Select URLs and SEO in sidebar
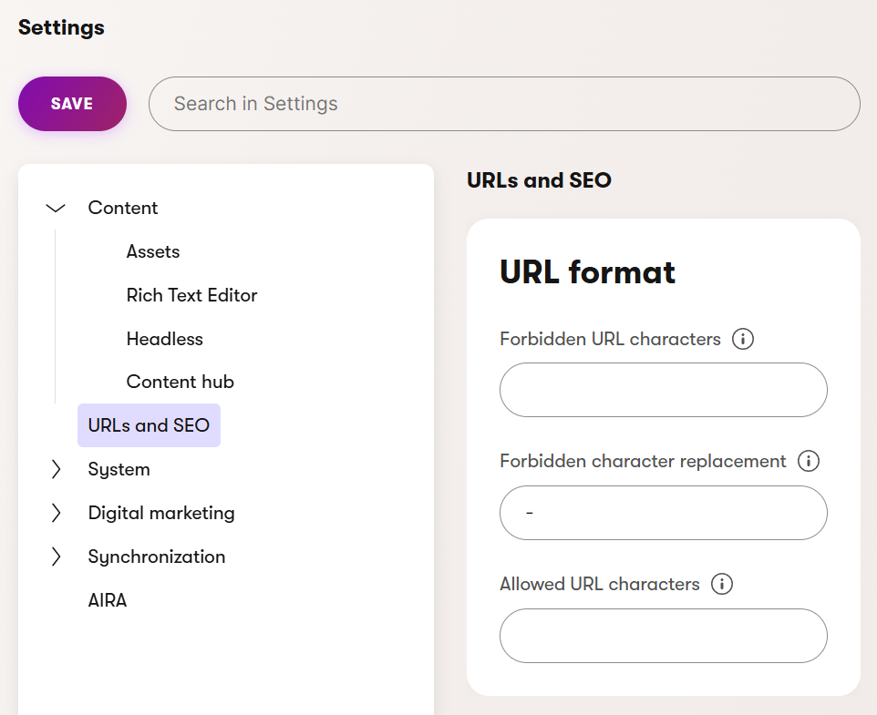Viewport: 877px width, 715px height. click(x=149, y=425)
